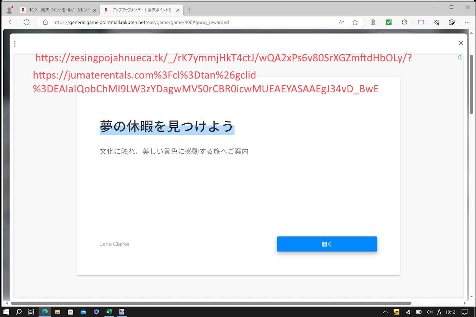
Task: Open the Extensions puzzle menu
Action: [x=404, y=22]
